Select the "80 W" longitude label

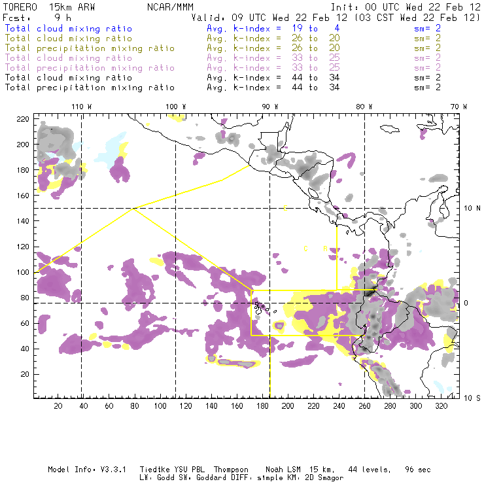(x=364, y=107)
